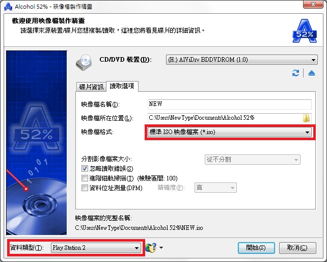Open the folder browse icon for image location

306,118
